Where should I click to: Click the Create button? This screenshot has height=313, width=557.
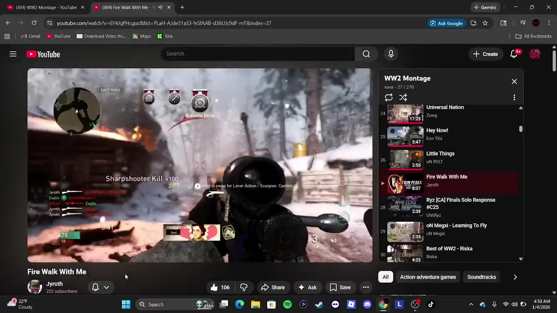click(485, 54)
